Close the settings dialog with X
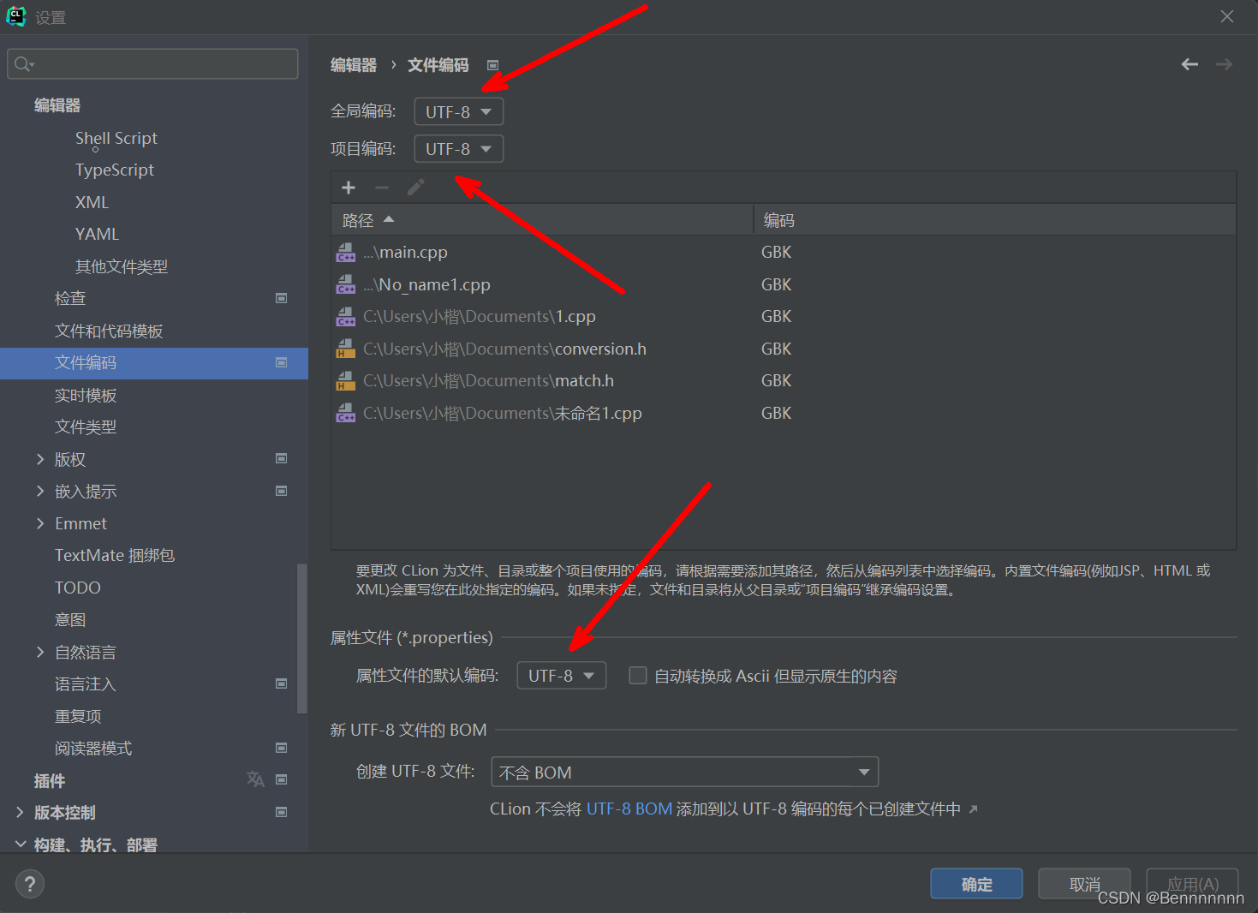This screenshot has width=1258, height=913. [x=1227, y=16]
